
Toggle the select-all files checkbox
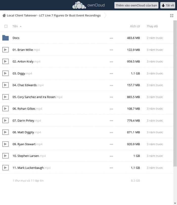pos(6,27)
